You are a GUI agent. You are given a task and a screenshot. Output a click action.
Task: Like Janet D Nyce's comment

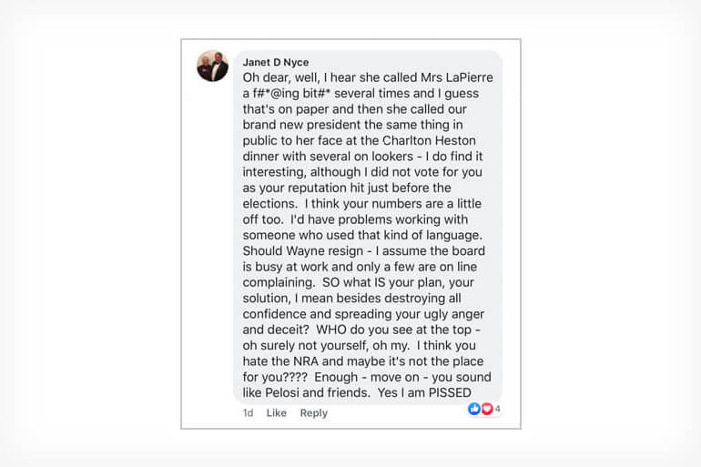click(x=276, y=413)
